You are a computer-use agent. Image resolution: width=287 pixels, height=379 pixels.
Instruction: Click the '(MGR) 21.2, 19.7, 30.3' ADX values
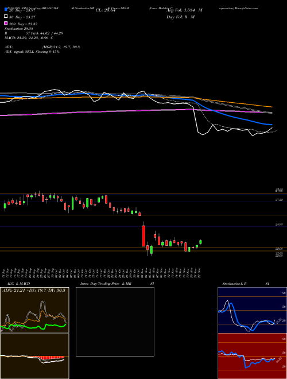61,47
